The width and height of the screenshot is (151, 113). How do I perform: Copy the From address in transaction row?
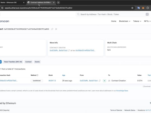(100, 81)
